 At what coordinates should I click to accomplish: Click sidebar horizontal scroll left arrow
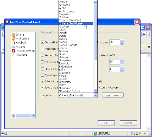[x=13, y=115]
